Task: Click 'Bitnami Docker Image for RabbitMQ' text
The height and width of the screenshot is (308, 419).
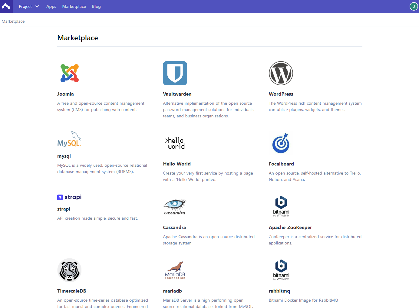Action: coord(303,300)
